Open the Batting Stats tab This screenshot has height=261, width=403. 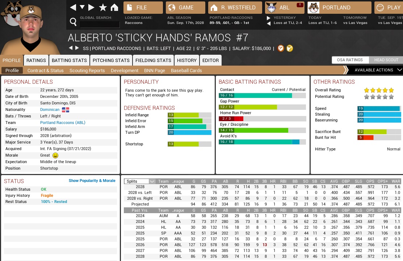[x=69, y=60]
